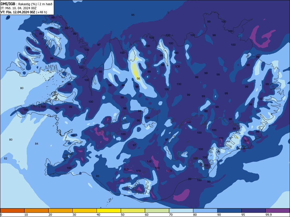
Task: Select the navy 95–99.9 legend swatch
Action: (x=253, y=211)
